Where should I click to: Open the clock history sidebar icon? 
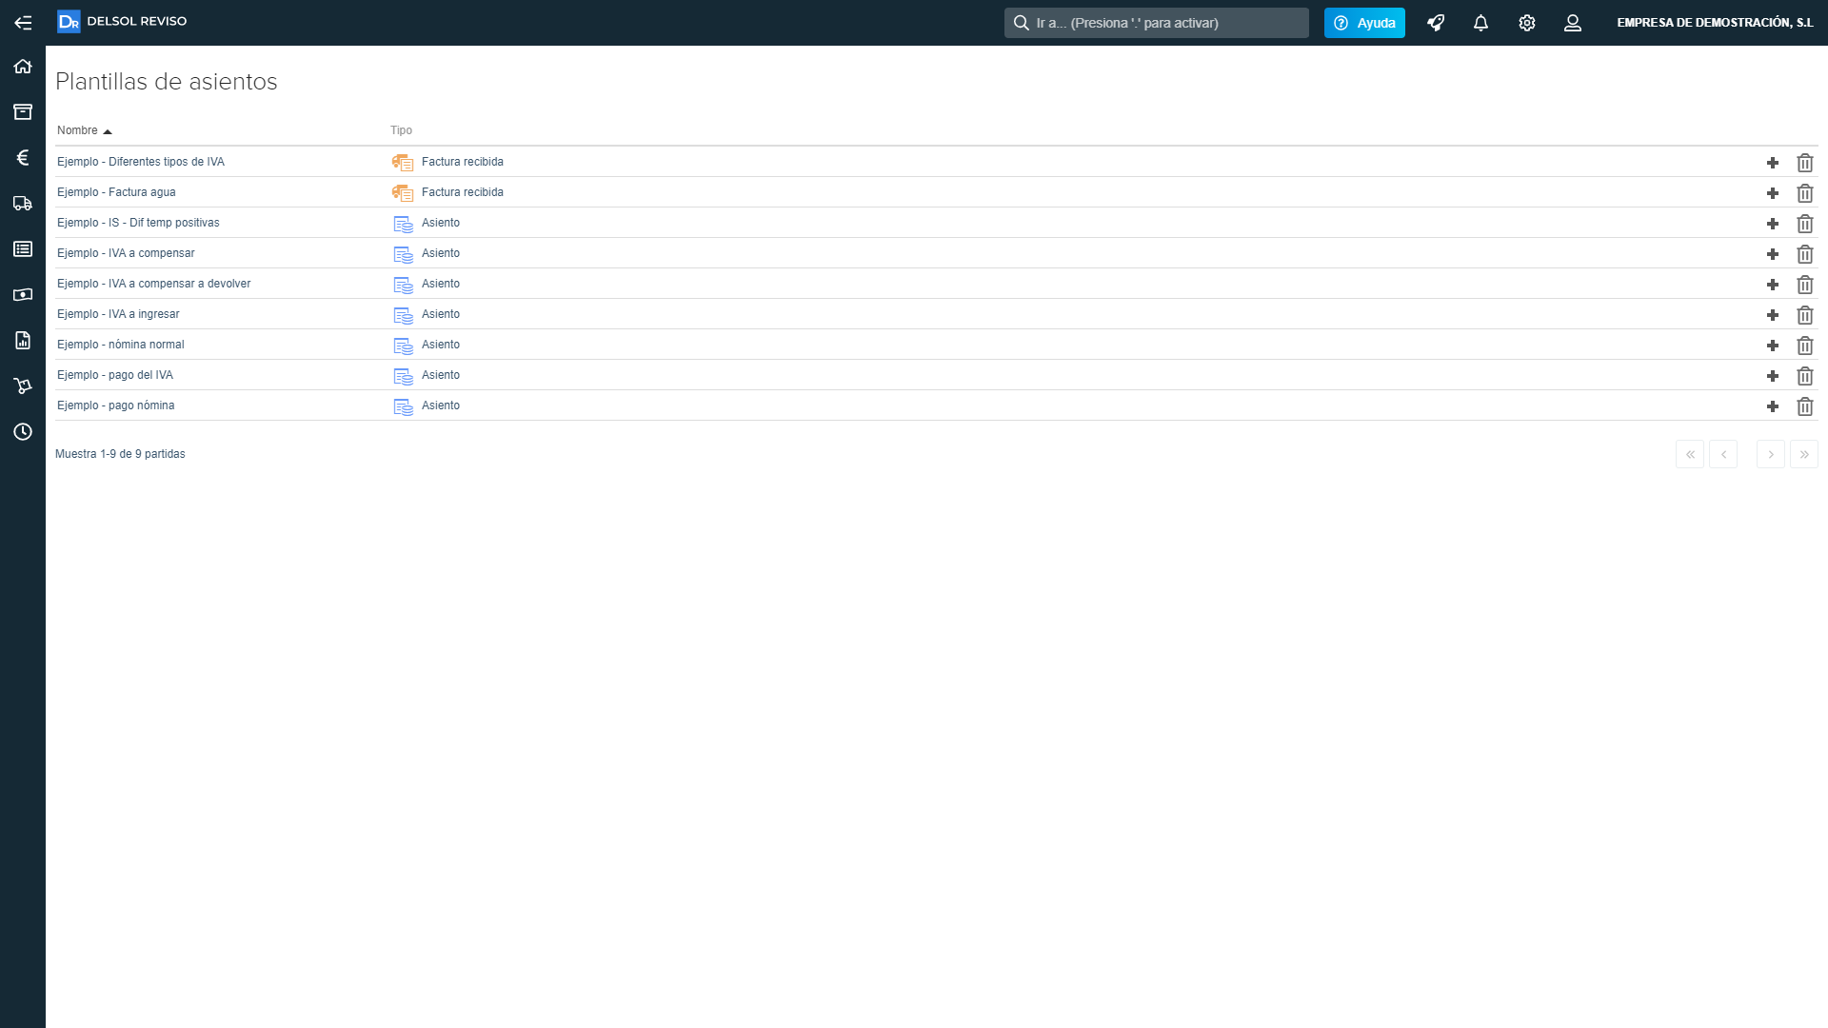(x=23, y=432)
